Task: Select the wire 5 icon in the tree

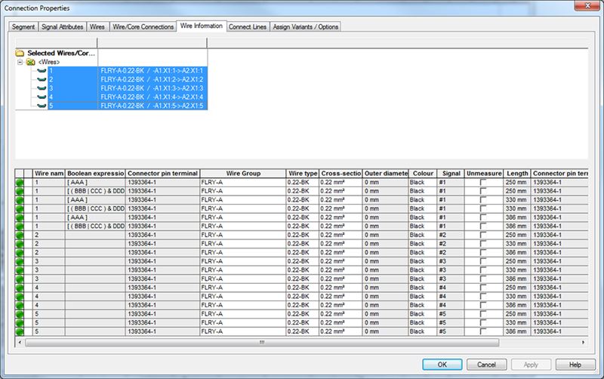Action: click(42, 106)
